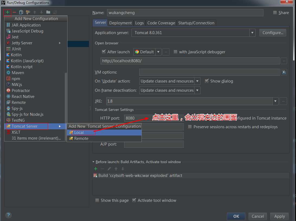This screenshot has height=221, width=296.
Task: Choose Local Tomcat Server configuration
Action: point(104,133)
